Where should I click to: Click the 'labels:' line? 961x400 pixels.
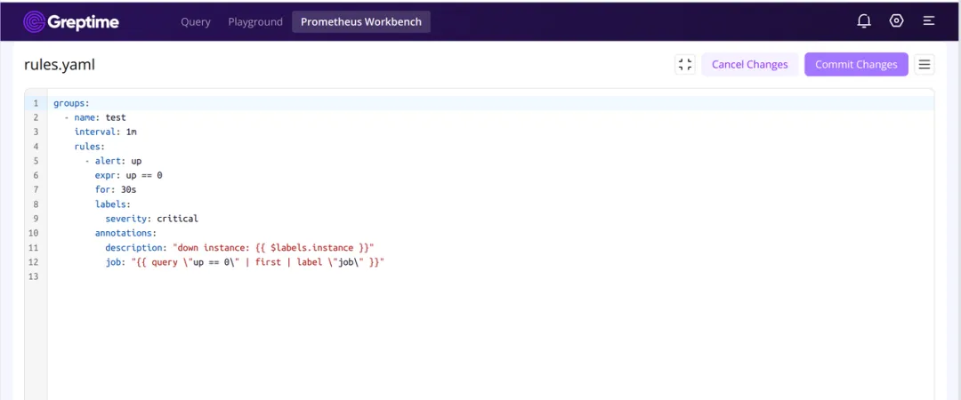coord(113,204)
